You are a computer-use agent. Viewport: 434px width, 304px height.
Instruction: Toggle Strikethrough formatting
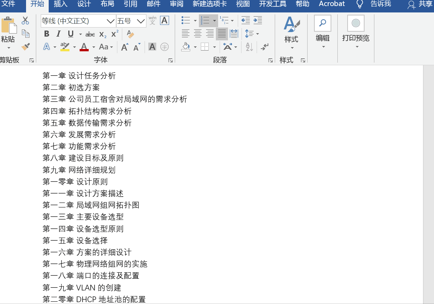pos(90,34)
